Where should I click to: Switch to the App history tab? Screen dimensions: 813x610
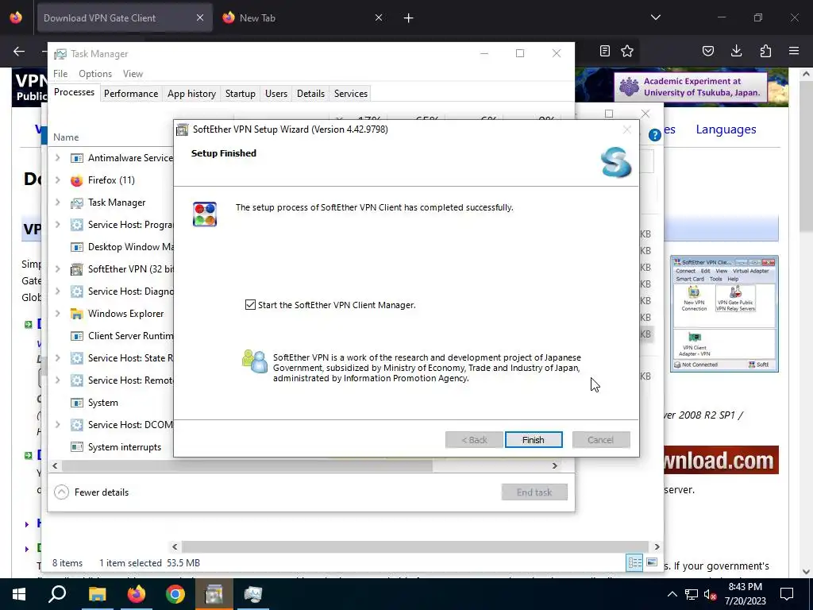point(191,94)
